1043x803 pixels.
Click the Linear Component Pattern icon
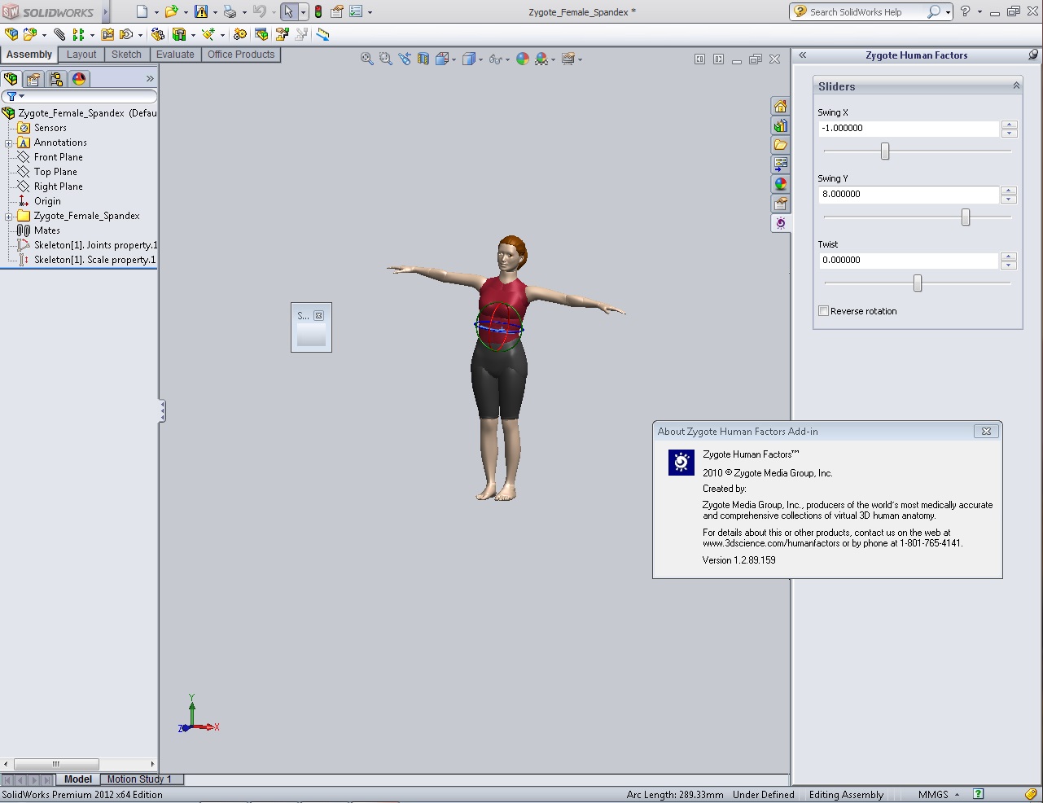78,34
